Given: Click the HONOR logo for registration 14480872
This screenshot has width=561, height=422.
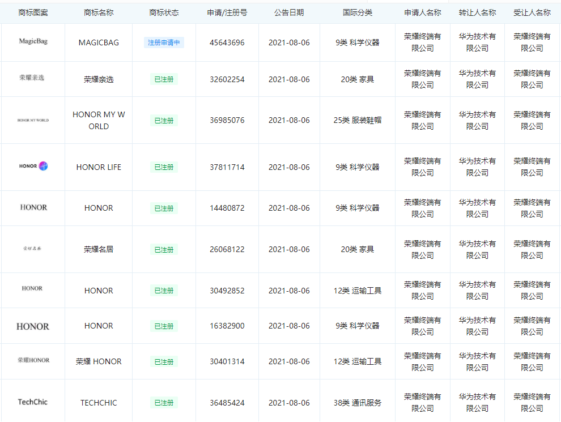Looking at the screenshot, I should point(33,207).
